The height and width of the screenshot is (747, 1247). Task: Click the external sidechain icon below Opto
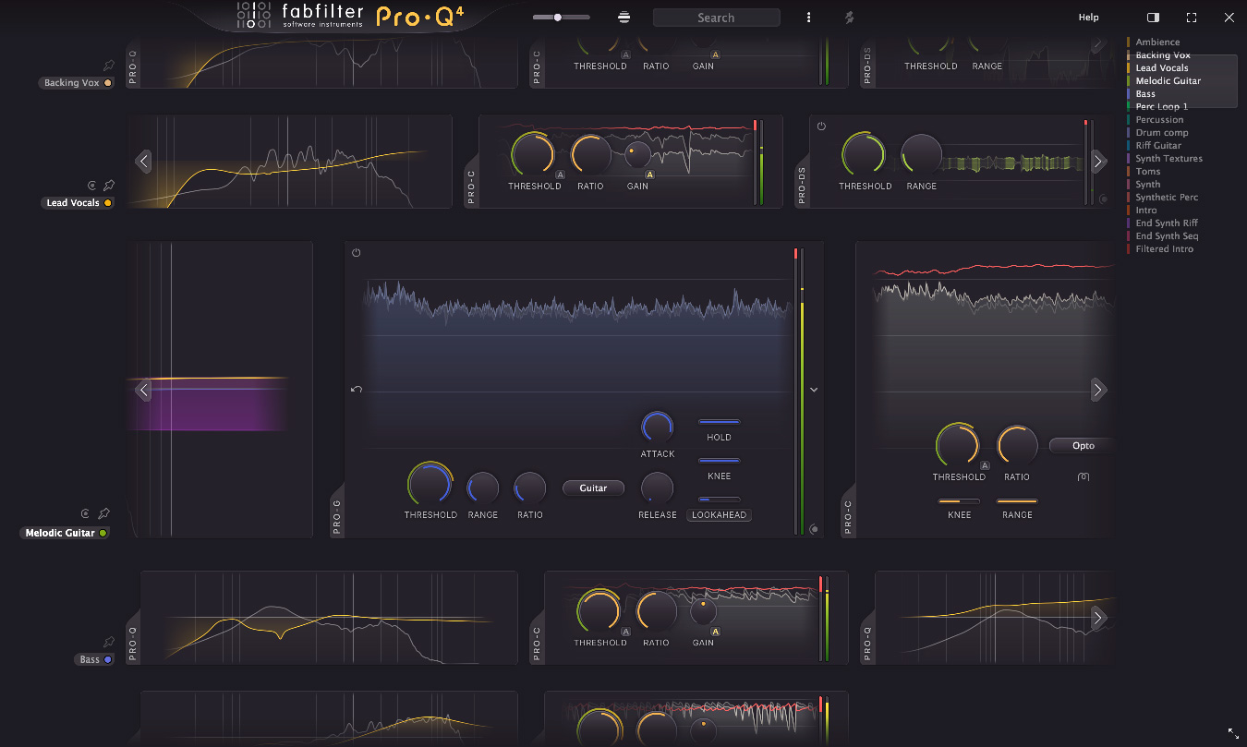(1083, 476)
